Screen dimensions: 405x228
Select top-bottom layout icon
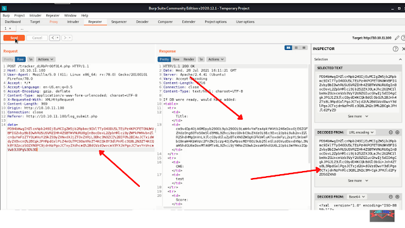[x=296, y=48]
